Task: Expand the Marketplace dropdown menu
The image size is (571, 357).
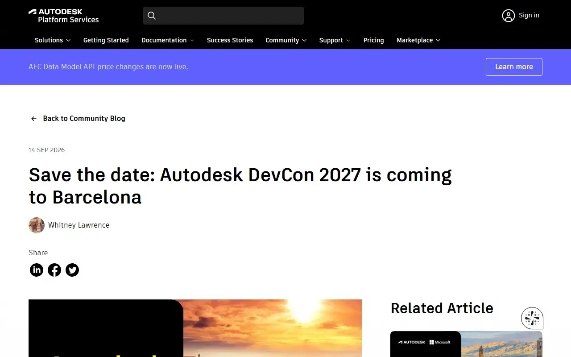Action: click(x=418, y=40)
